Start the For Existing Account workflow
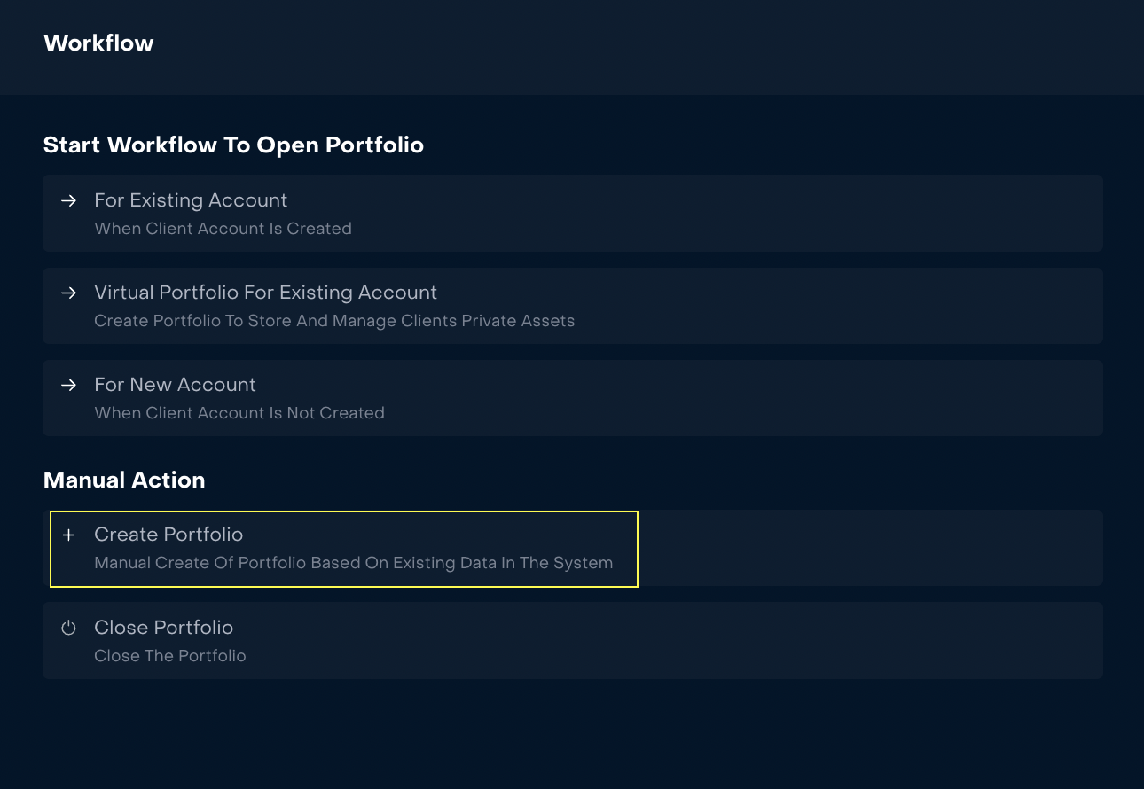Viewport: 1144px width, 789px height. pyautogui.click(x=573, y=213)
